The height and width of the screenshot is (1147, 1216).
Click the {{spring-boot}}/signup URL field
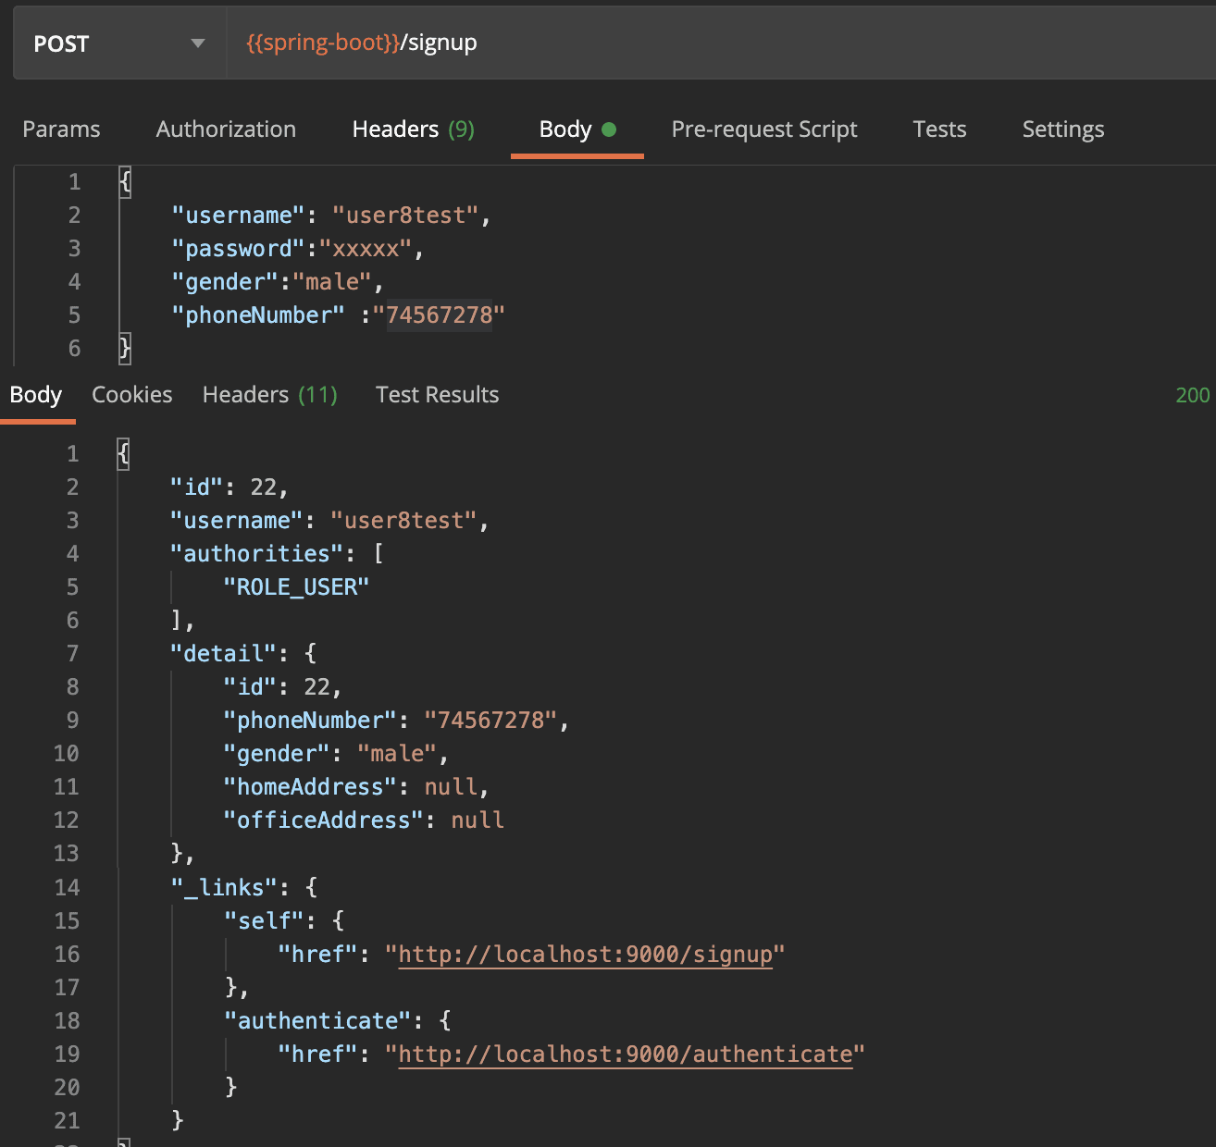pos(721,43)
